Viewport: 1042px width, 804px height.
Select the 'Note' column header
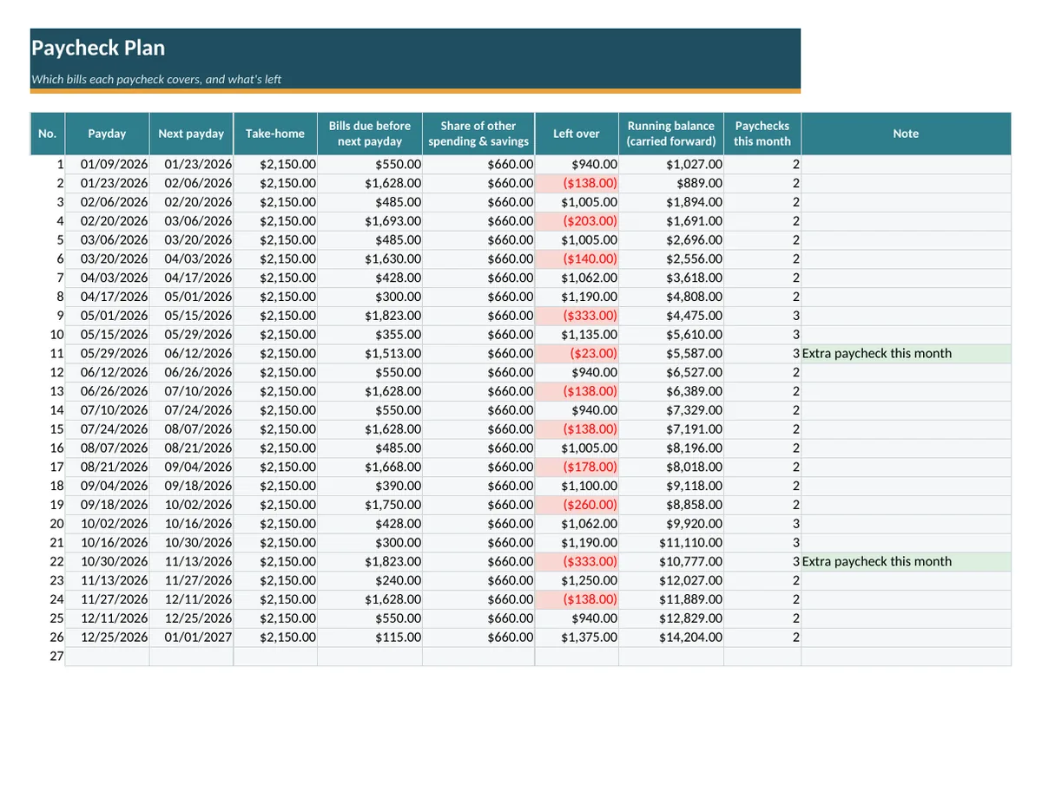coord(906,134)
